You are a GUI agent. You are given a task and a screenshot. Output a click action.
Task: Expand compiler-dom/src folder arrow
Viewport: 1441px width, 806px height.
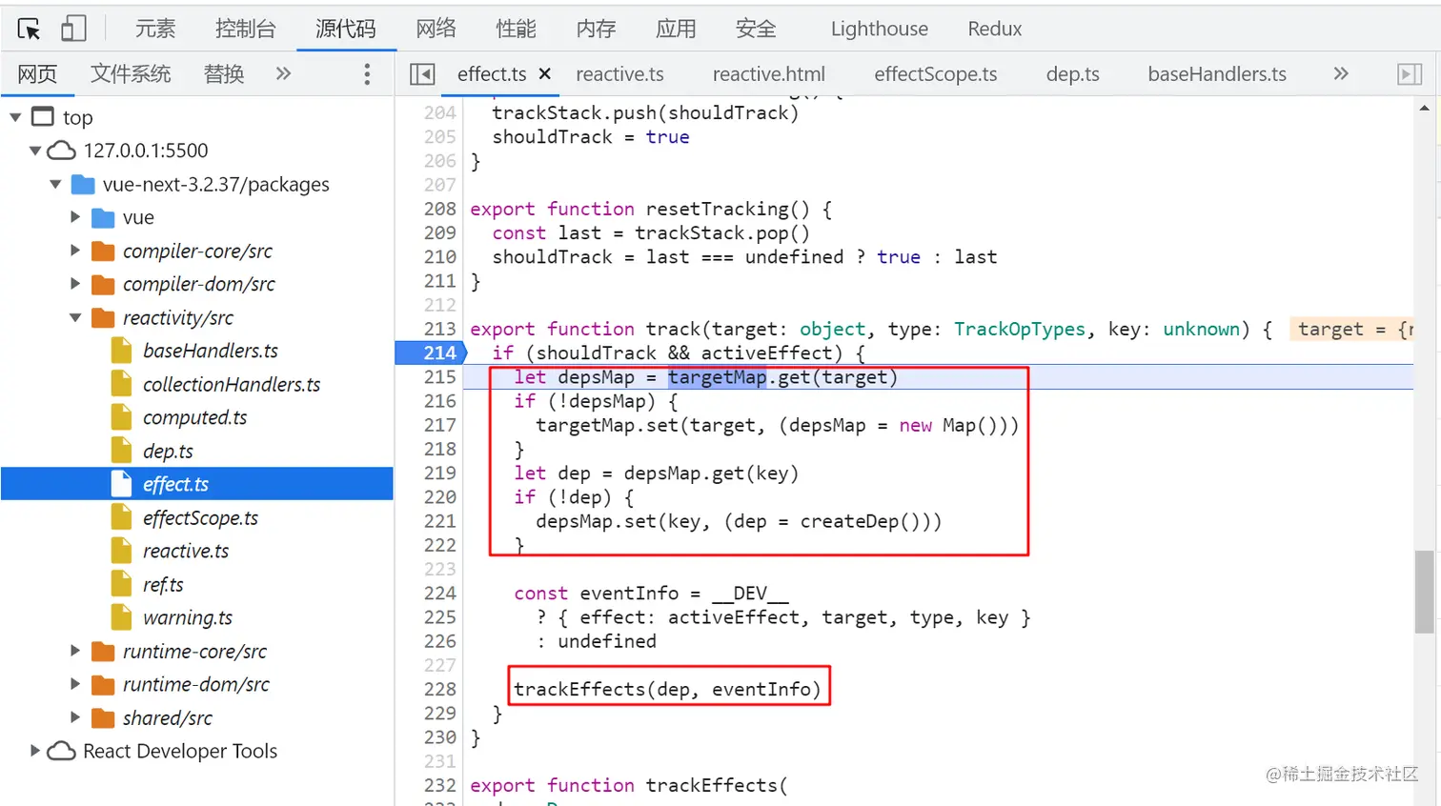point(75,284)
